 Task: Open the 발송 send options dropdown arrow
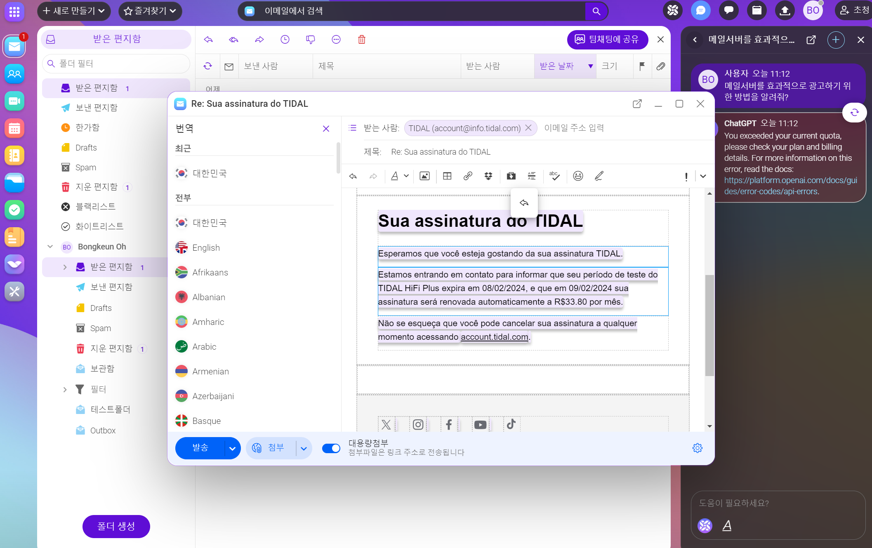(232, 449)
